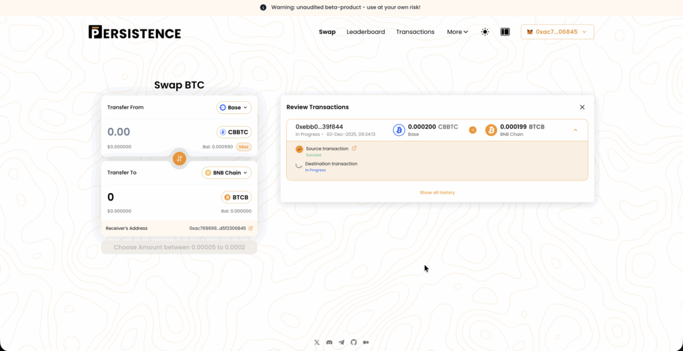Image resolution: width=683 pixels, height=351 pixels.
Task: Open the GitHub icon in footer
Action: click(354, 342)
